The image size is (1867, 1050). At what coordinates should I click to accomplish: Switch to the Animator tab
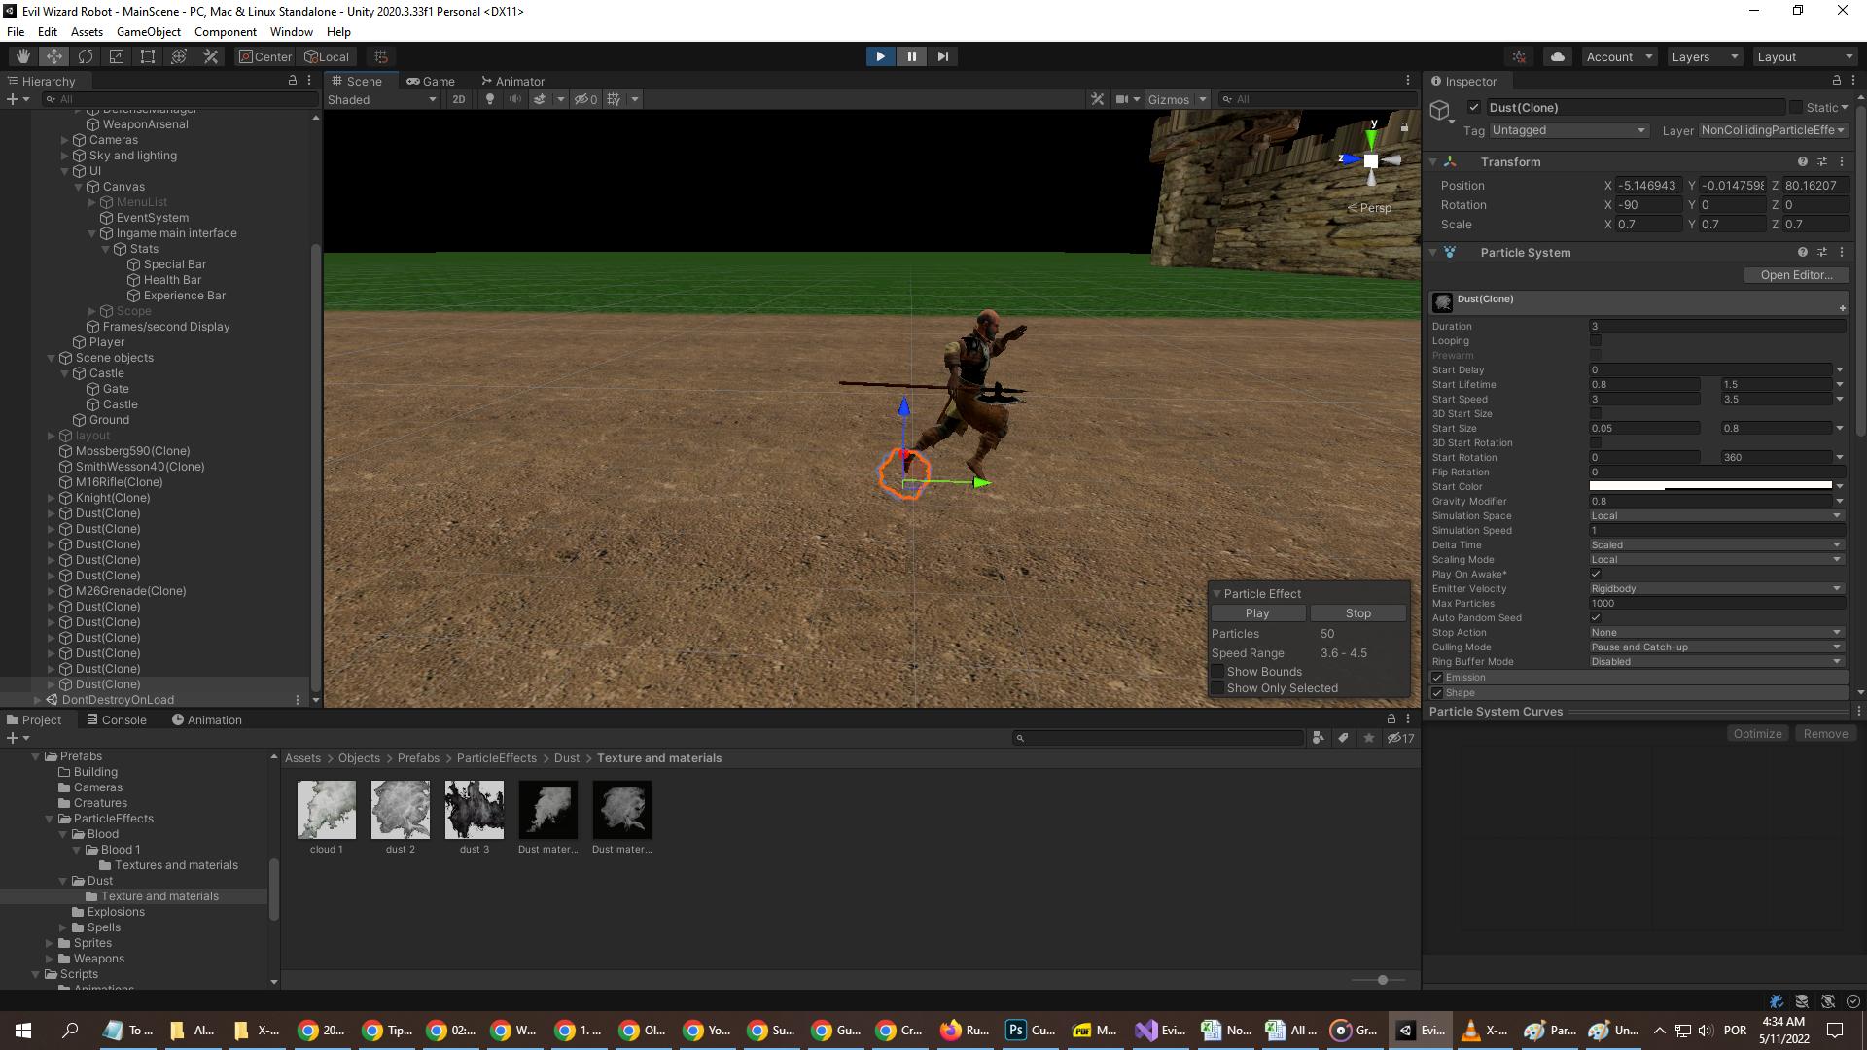point(512,81)
